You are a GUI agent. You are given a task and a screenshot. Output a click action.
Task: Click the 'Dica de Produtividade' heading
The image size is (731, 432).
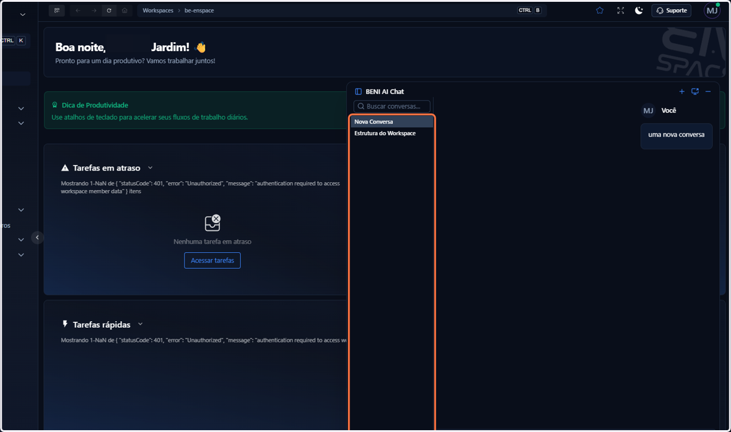pyautogui.click(x=95, y=105)
